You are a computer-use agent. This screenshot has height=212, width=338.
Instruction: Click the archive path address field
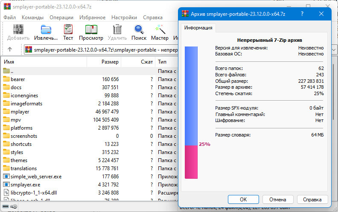101,50
